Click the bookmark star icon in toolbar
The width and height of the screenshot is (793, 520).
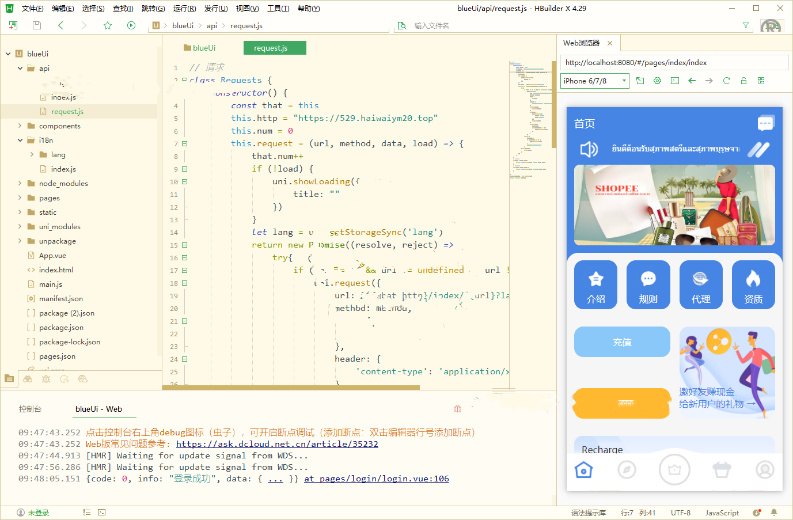click(108, 25)
